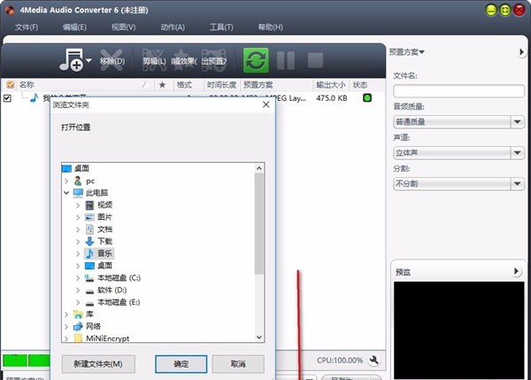The image size is (531, 380).
Task: Confirm with the 确定 button
Action: click(181, 364)
